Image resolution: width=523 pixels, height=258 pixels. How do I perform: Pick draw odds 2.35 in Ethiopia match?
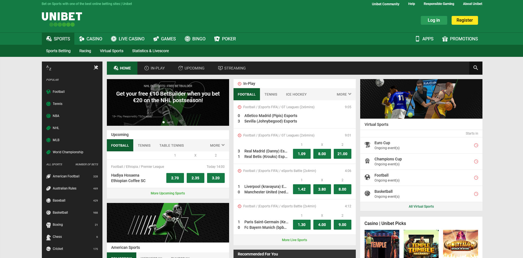click(x=195, y=178)
